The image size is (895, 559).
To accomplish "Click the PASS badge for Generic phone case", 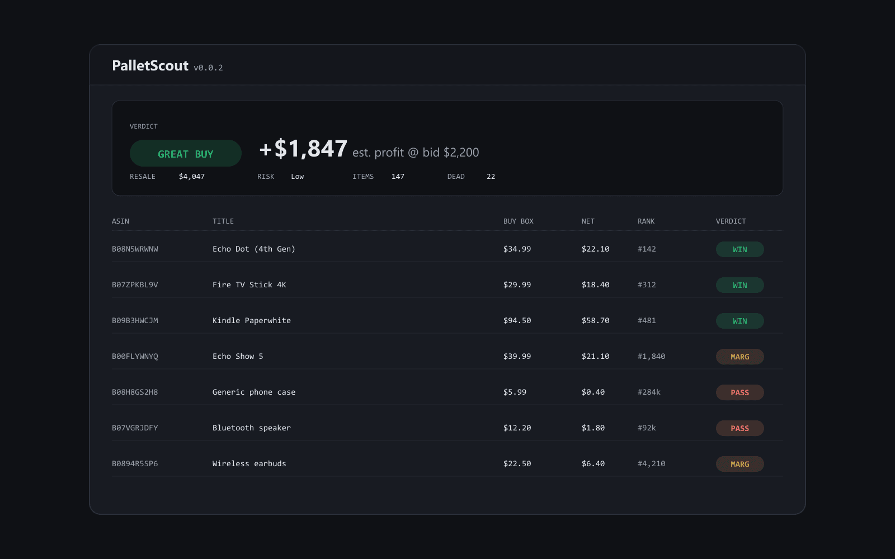I will coord(740,392).
